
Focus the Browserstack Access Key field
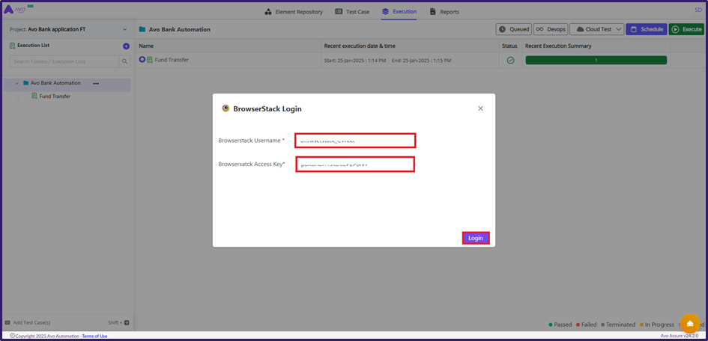pos(354,165)
